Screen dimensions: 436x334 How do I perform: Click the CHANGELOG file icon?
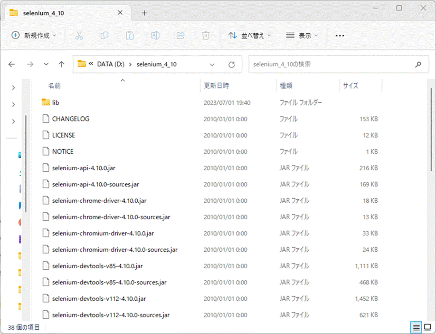(46, 119)
